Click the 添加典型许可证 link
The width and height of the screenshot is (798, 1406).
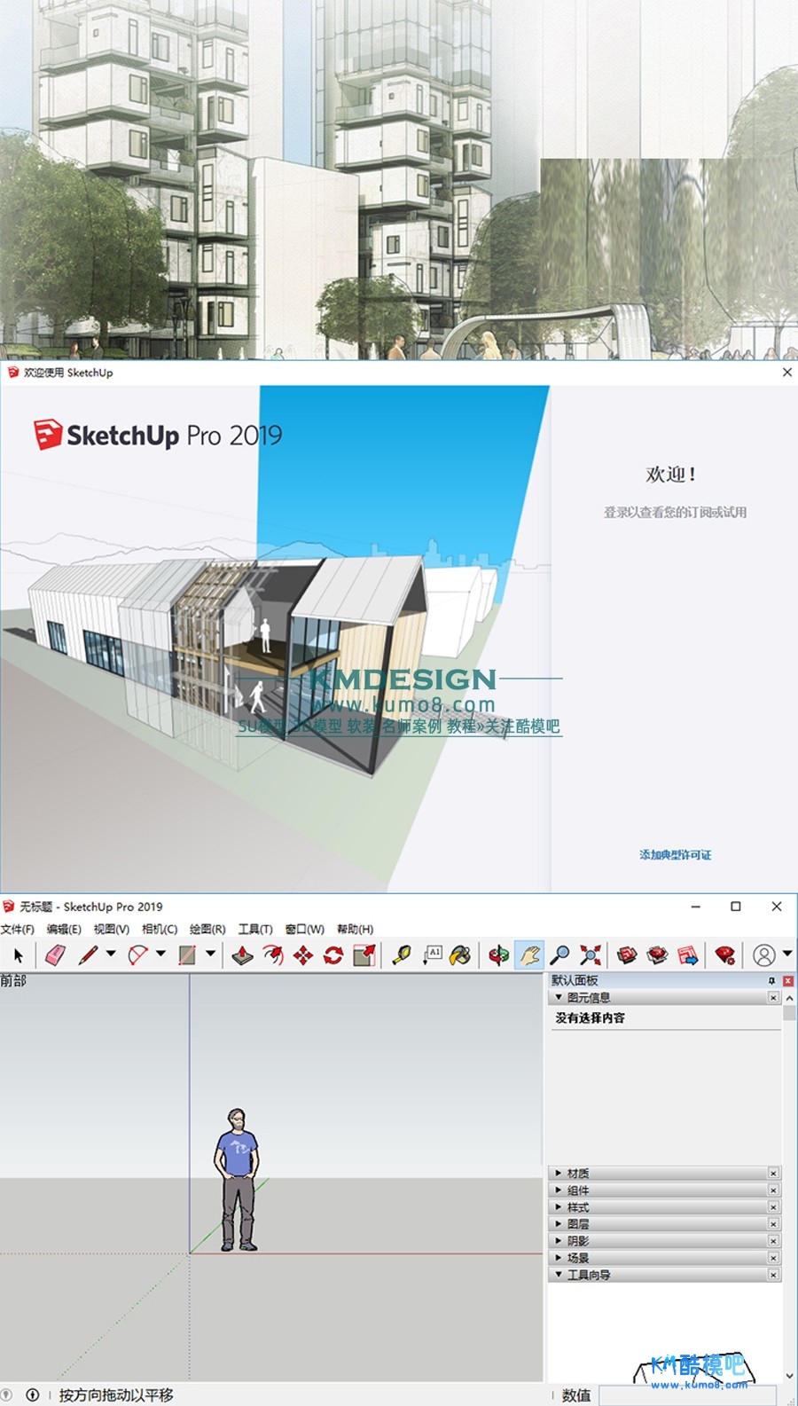[x=675, y=855]
